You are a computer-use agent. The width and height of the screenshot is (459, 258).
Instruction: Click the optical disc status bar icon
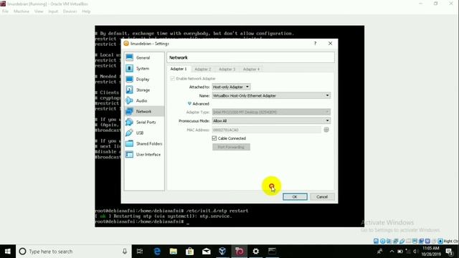[x=382, y=241]
